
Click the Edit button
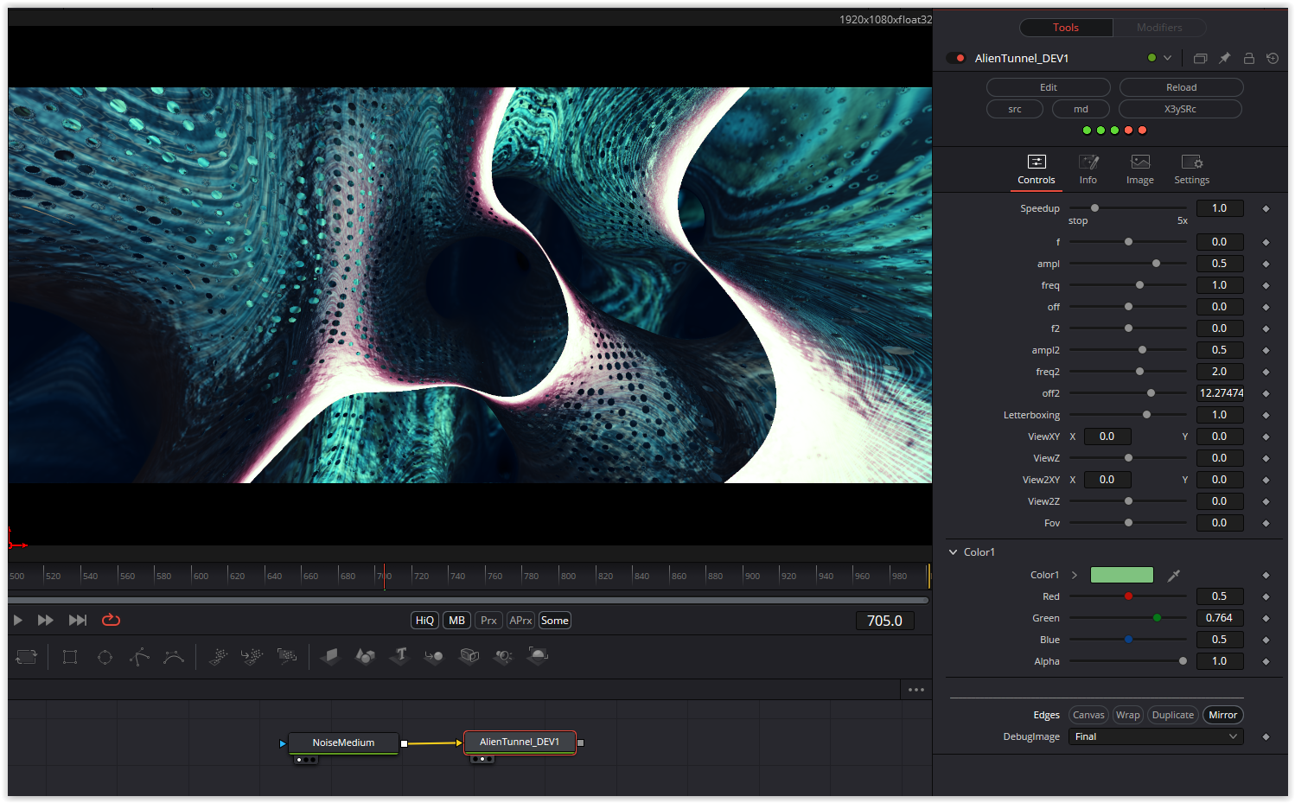(1048, 87)
